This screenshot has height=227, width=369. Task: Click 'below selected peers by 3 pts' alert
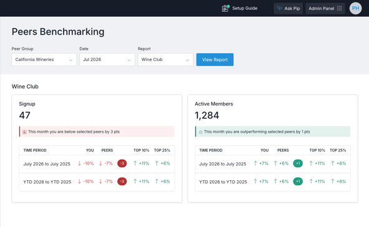[x=97, y=132]
